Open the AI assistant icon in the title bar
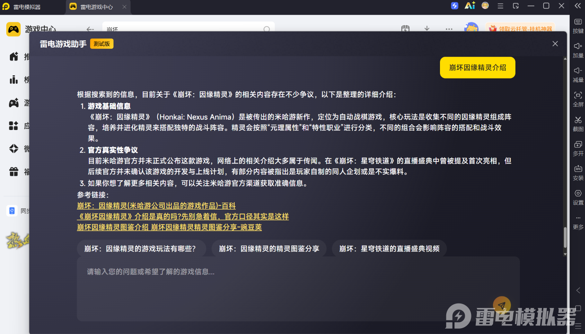Screen dimensions: 585x334 (470, 6)
